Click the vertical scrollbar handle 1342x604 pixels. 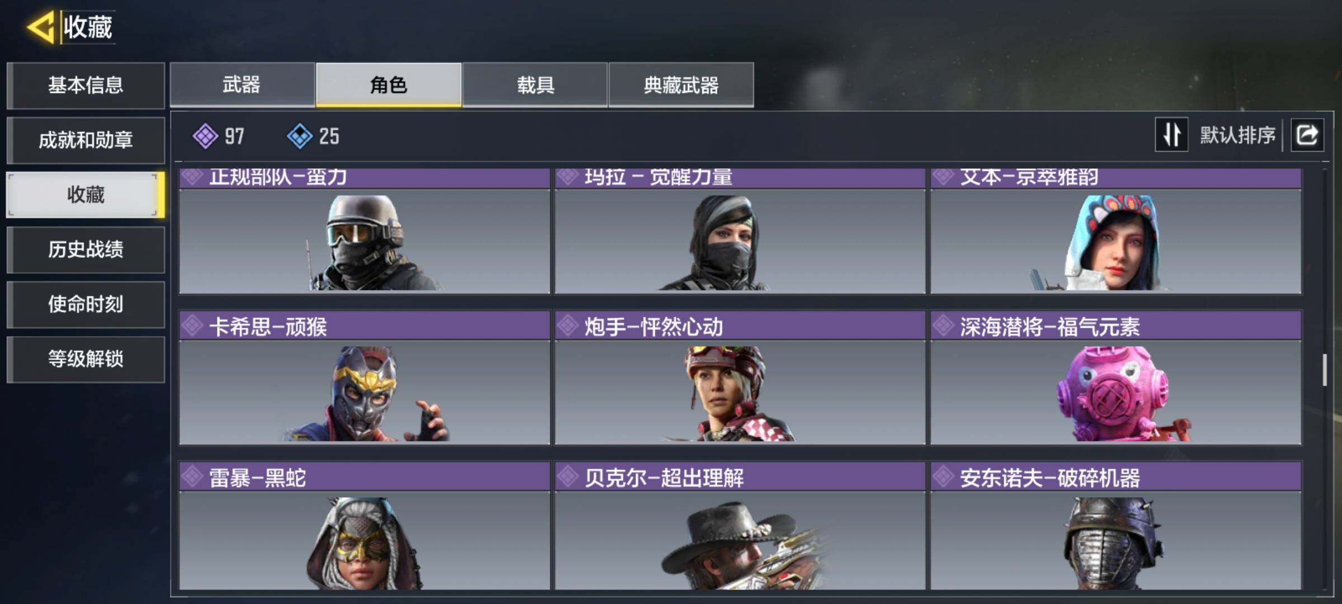(x=1325, y=370)
